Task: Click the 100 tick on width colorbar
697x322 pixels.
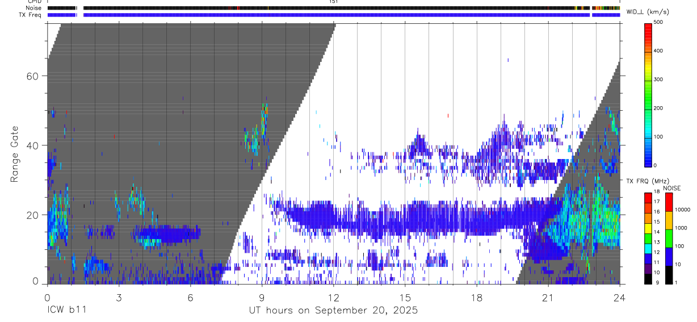Action: pos(658,137)
